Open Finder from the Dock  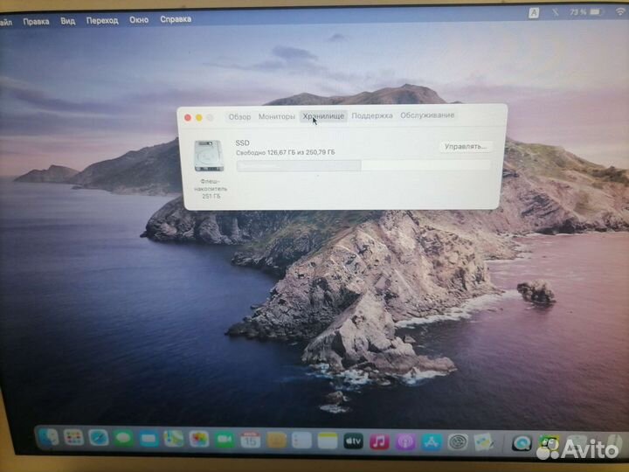point(48,438)
